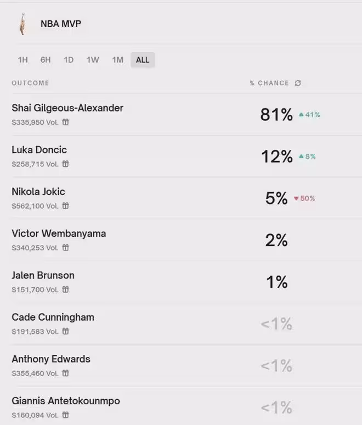Switch to the 6H time range
This screenshot has height=425, width=362.
tap(46, 60)
